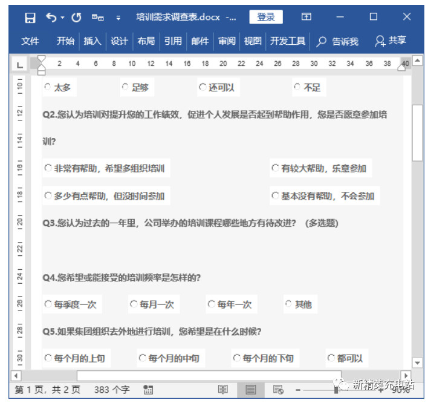Click the Q3 question text line
The width and height of the screenshot is (428, 403).
[190, 223]
